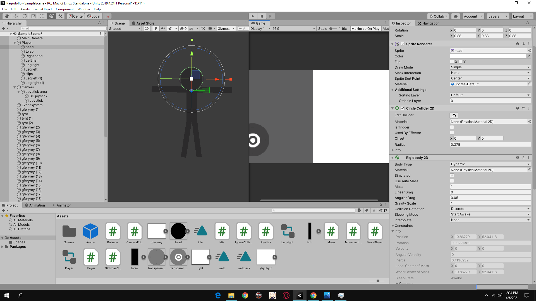Open the GameObject menu
Image resolution: width=536 pixels, height=301 pixels.
[x=43, y=9]
